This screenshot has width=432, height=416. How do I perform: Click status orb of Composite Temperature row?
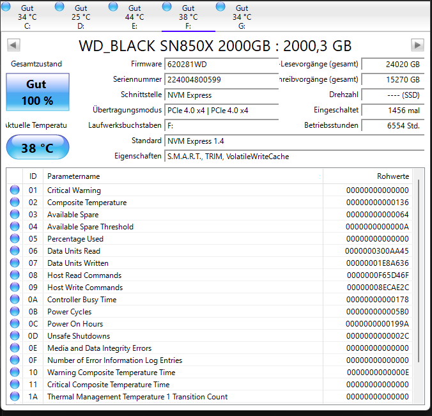pyautogui.click(x=15, y=202)
